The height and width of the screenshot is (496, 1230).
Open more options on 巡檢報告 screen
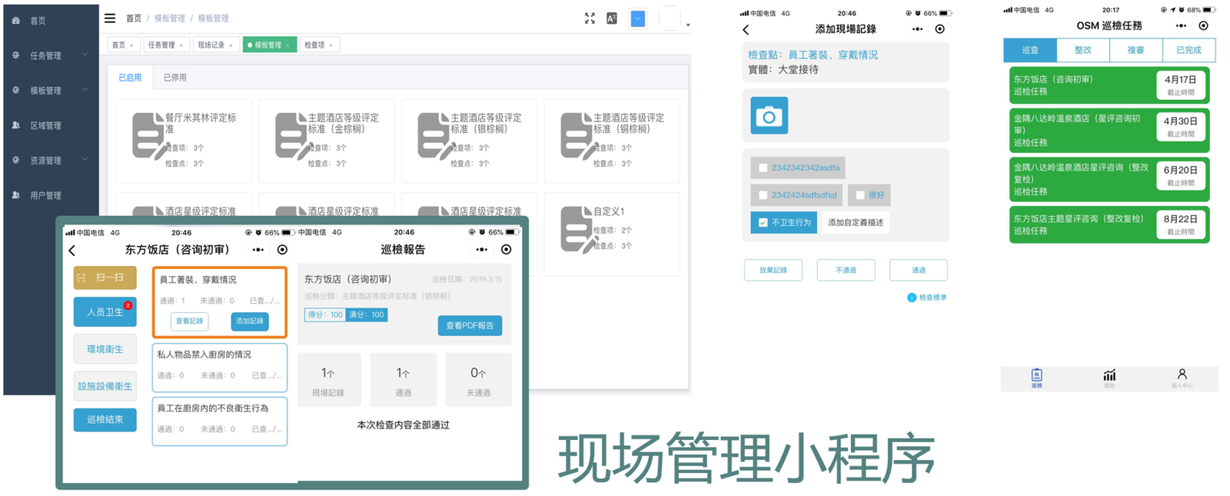(482, 249)
